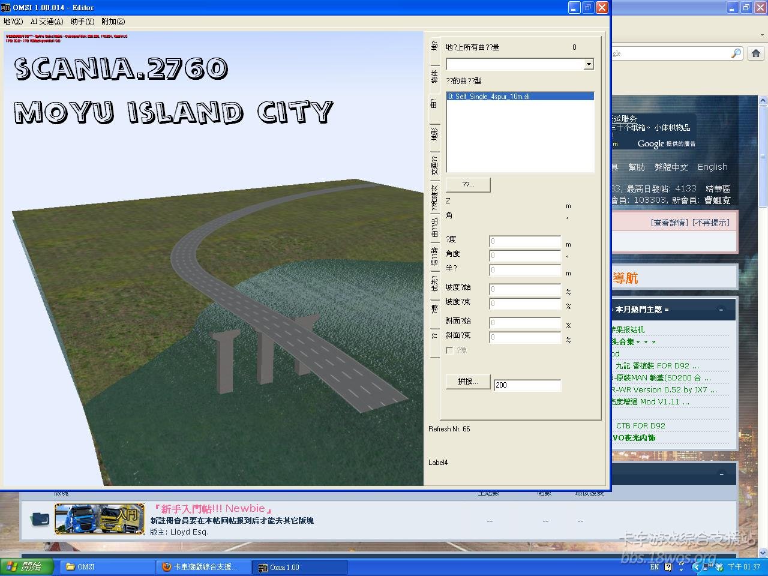Viewport: 768px width, 576px height.
Task: Click the Refresh Nr. 66 status text
Action: click(449, 429)
